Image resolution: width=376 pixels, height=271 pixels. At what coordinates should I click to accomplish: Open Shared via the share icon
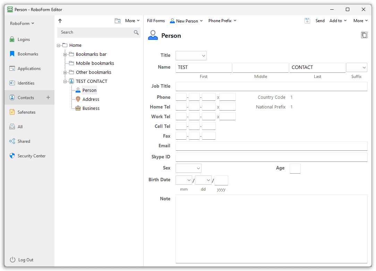[12, 141]
